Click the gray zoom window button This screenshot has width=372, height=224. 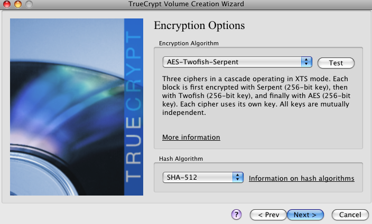pyautogui.click(x=29, y=4)
